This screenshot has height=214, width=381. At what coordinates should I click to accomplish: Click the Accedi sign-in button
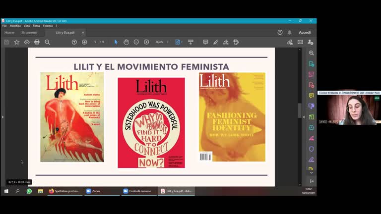[305, 32]
